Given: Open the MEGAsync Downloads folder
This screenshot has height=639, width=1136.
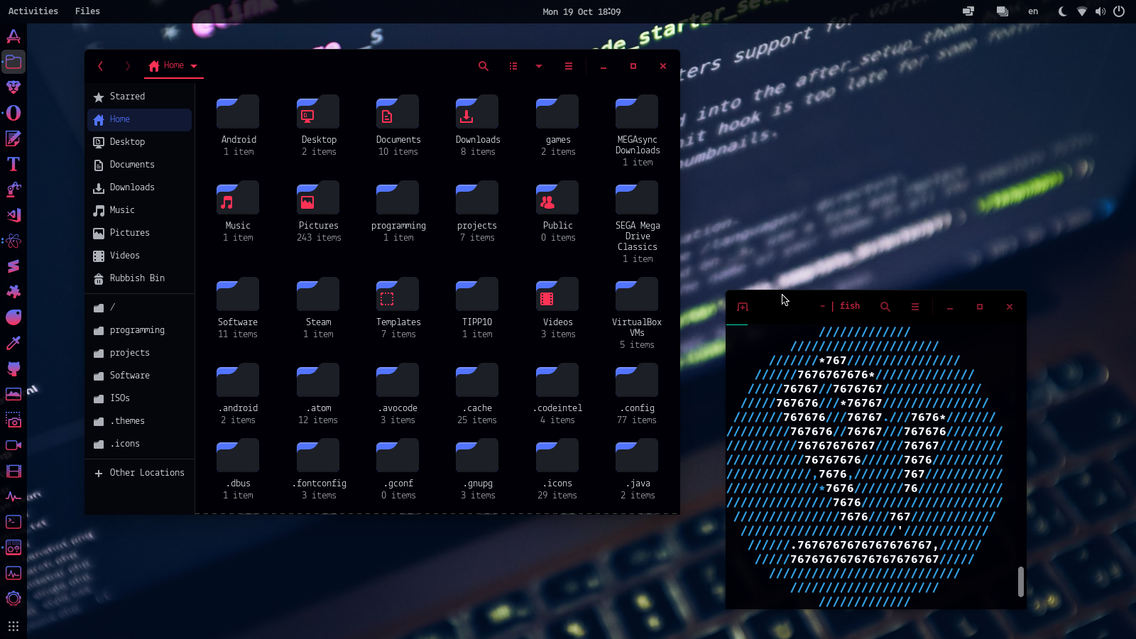Looking at the screenshot, I should [x=637, y=112].
